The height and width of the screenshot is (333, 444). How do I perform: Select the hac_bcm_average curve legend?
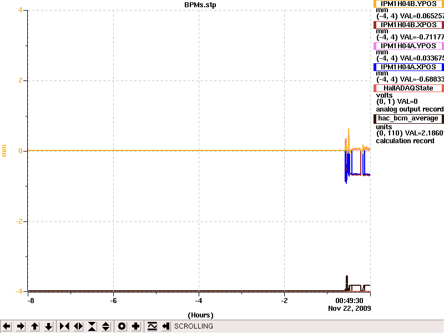coord(408,119)
